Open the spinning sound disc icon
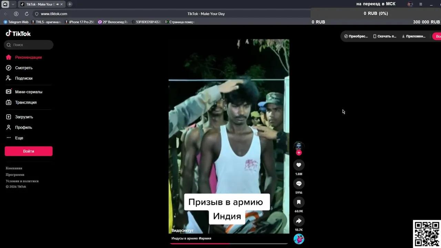Viewport: 441px width, 248px height. 299,239
